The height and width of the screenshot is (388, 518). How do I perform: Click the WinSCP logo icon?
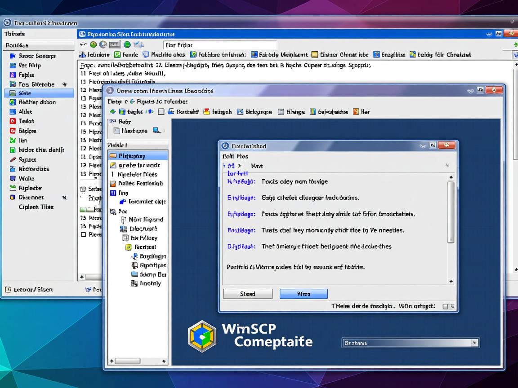click(x=202, y=336)
